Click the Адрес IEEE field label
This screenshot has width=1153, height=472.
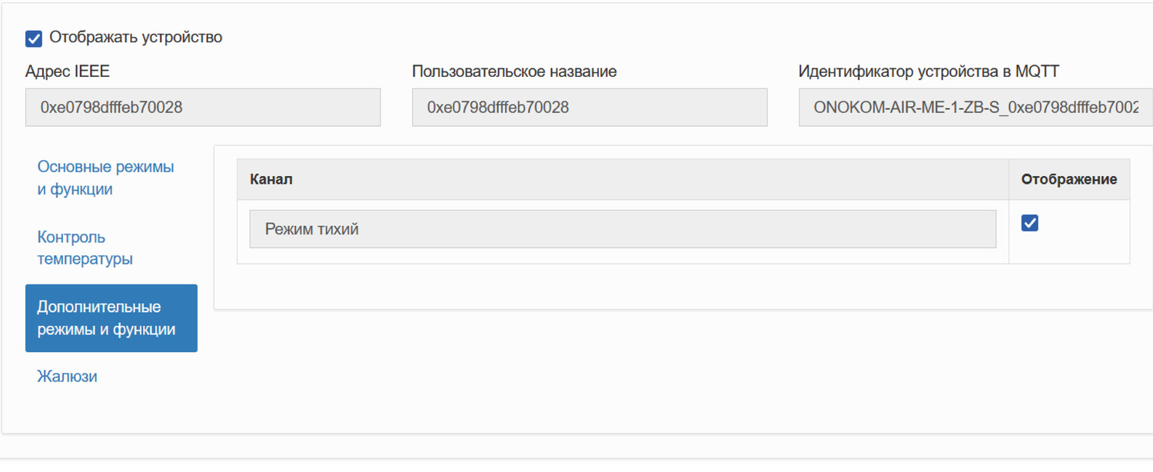point(68,71)
